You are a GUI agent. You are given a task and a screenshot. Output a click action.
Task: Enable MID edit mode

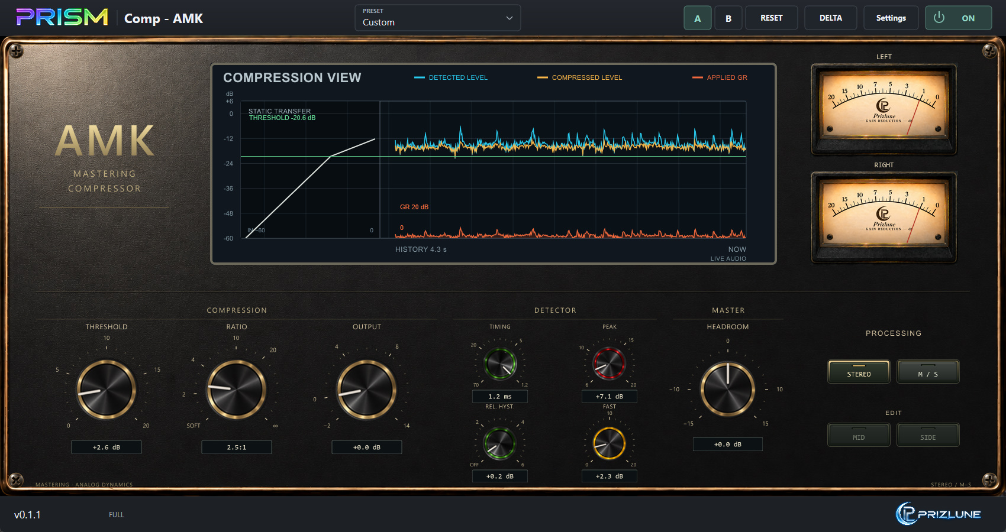point(859,435)
